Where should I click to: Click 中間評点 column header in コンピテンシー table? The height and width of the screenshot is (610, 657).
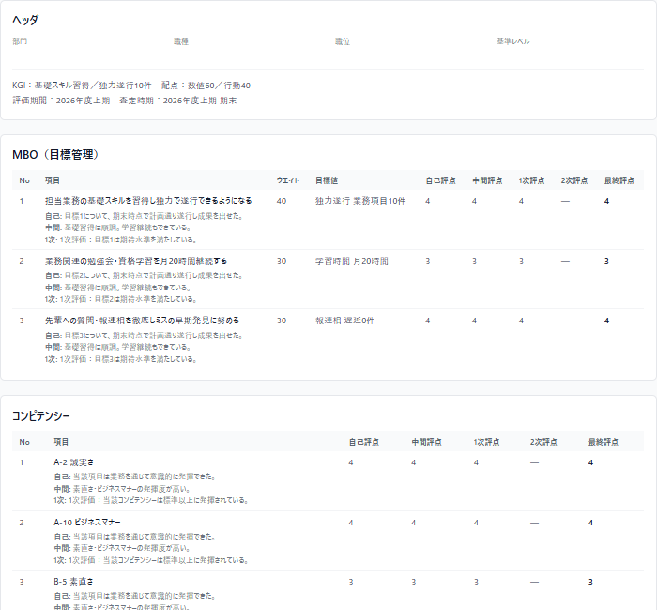tap(426, 442)
